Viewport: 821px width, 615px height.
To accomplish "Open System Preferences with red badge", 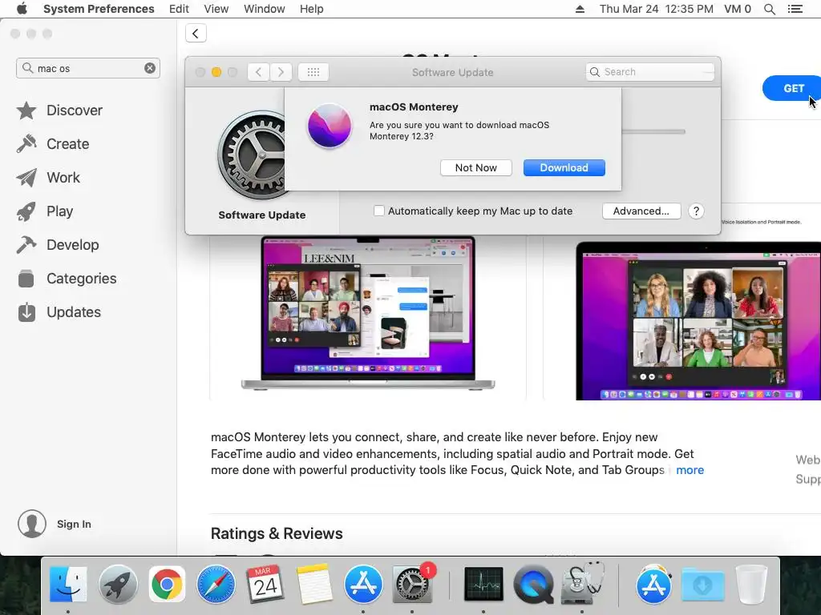I will [x=412, y=585].
